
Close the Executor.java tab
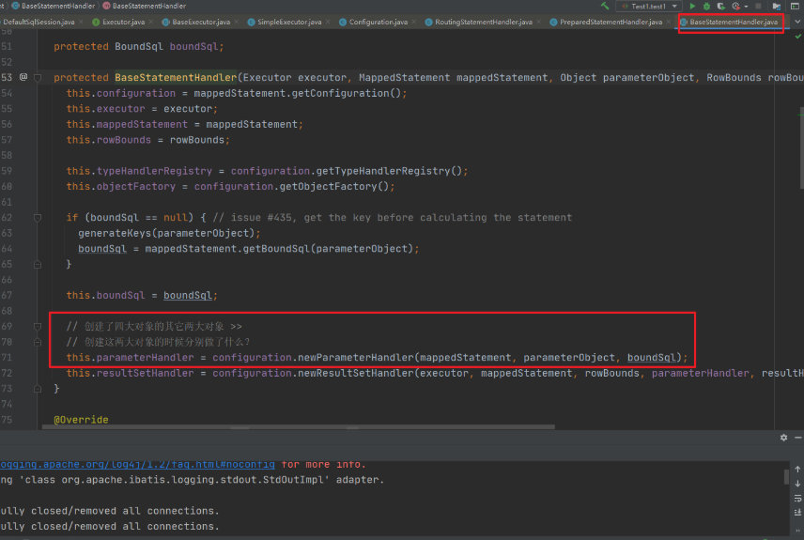point(150,22)
